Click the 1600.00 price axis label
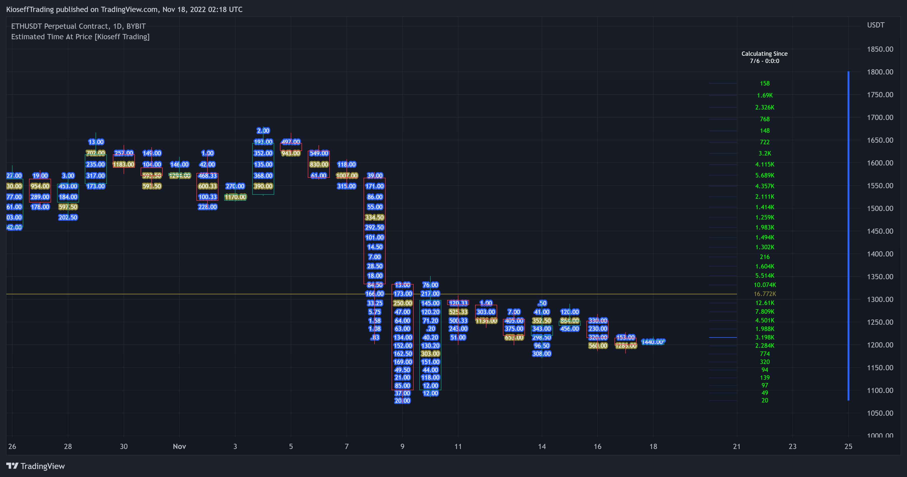907x477 pixels. [880, 163]
